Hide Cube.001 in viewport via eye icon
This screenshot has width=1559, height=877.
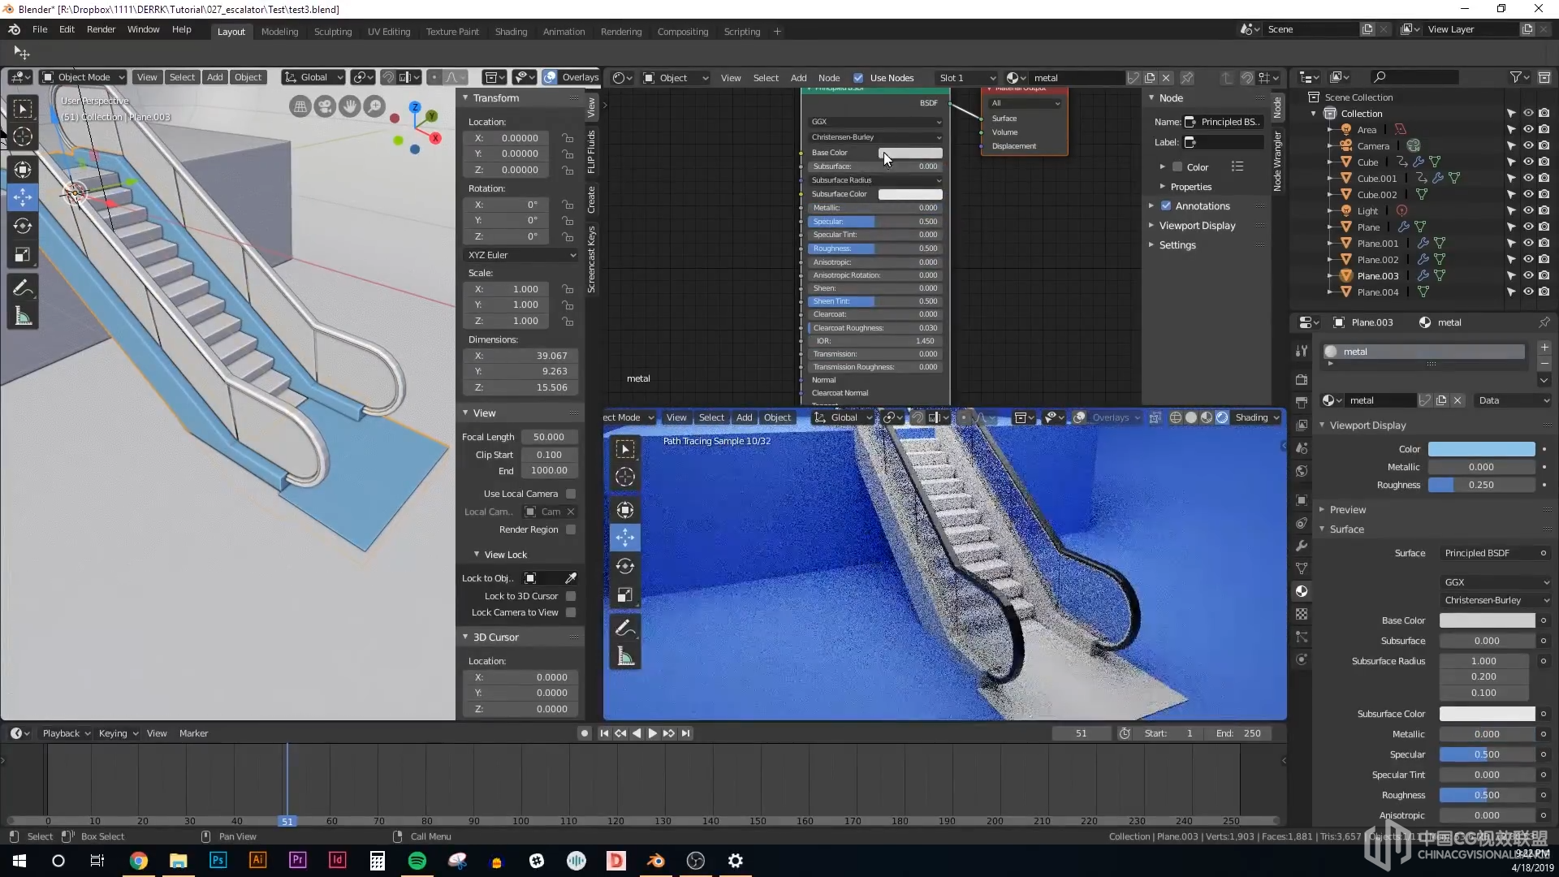[1528, 179]
